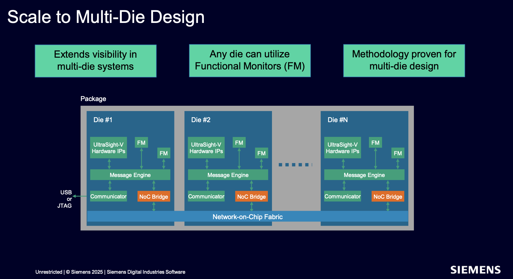
Task: Select the Message Engine bar in Die #2
Action: coord(228,175)
